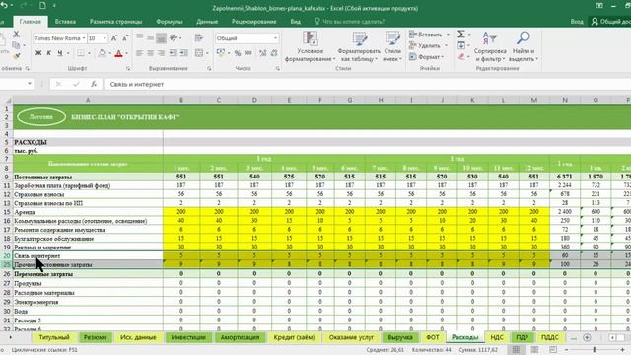Open Форматировать как таблицу gallery
The width and height of the screenshot is (631, 355).
coord(359,46)
